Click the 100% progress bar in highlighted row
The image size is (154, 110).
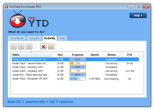78,59
